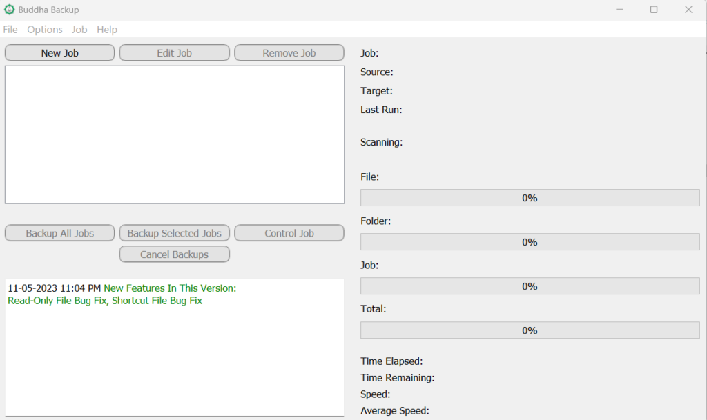Hit the Cancel Backups button

pyautogui.click(x=175, y=254)
